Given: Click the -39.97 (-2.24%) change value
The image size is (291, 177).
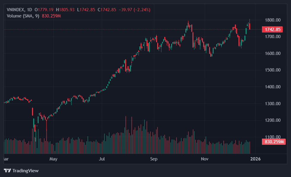Looking at the screenshot, I should point(134,10).
